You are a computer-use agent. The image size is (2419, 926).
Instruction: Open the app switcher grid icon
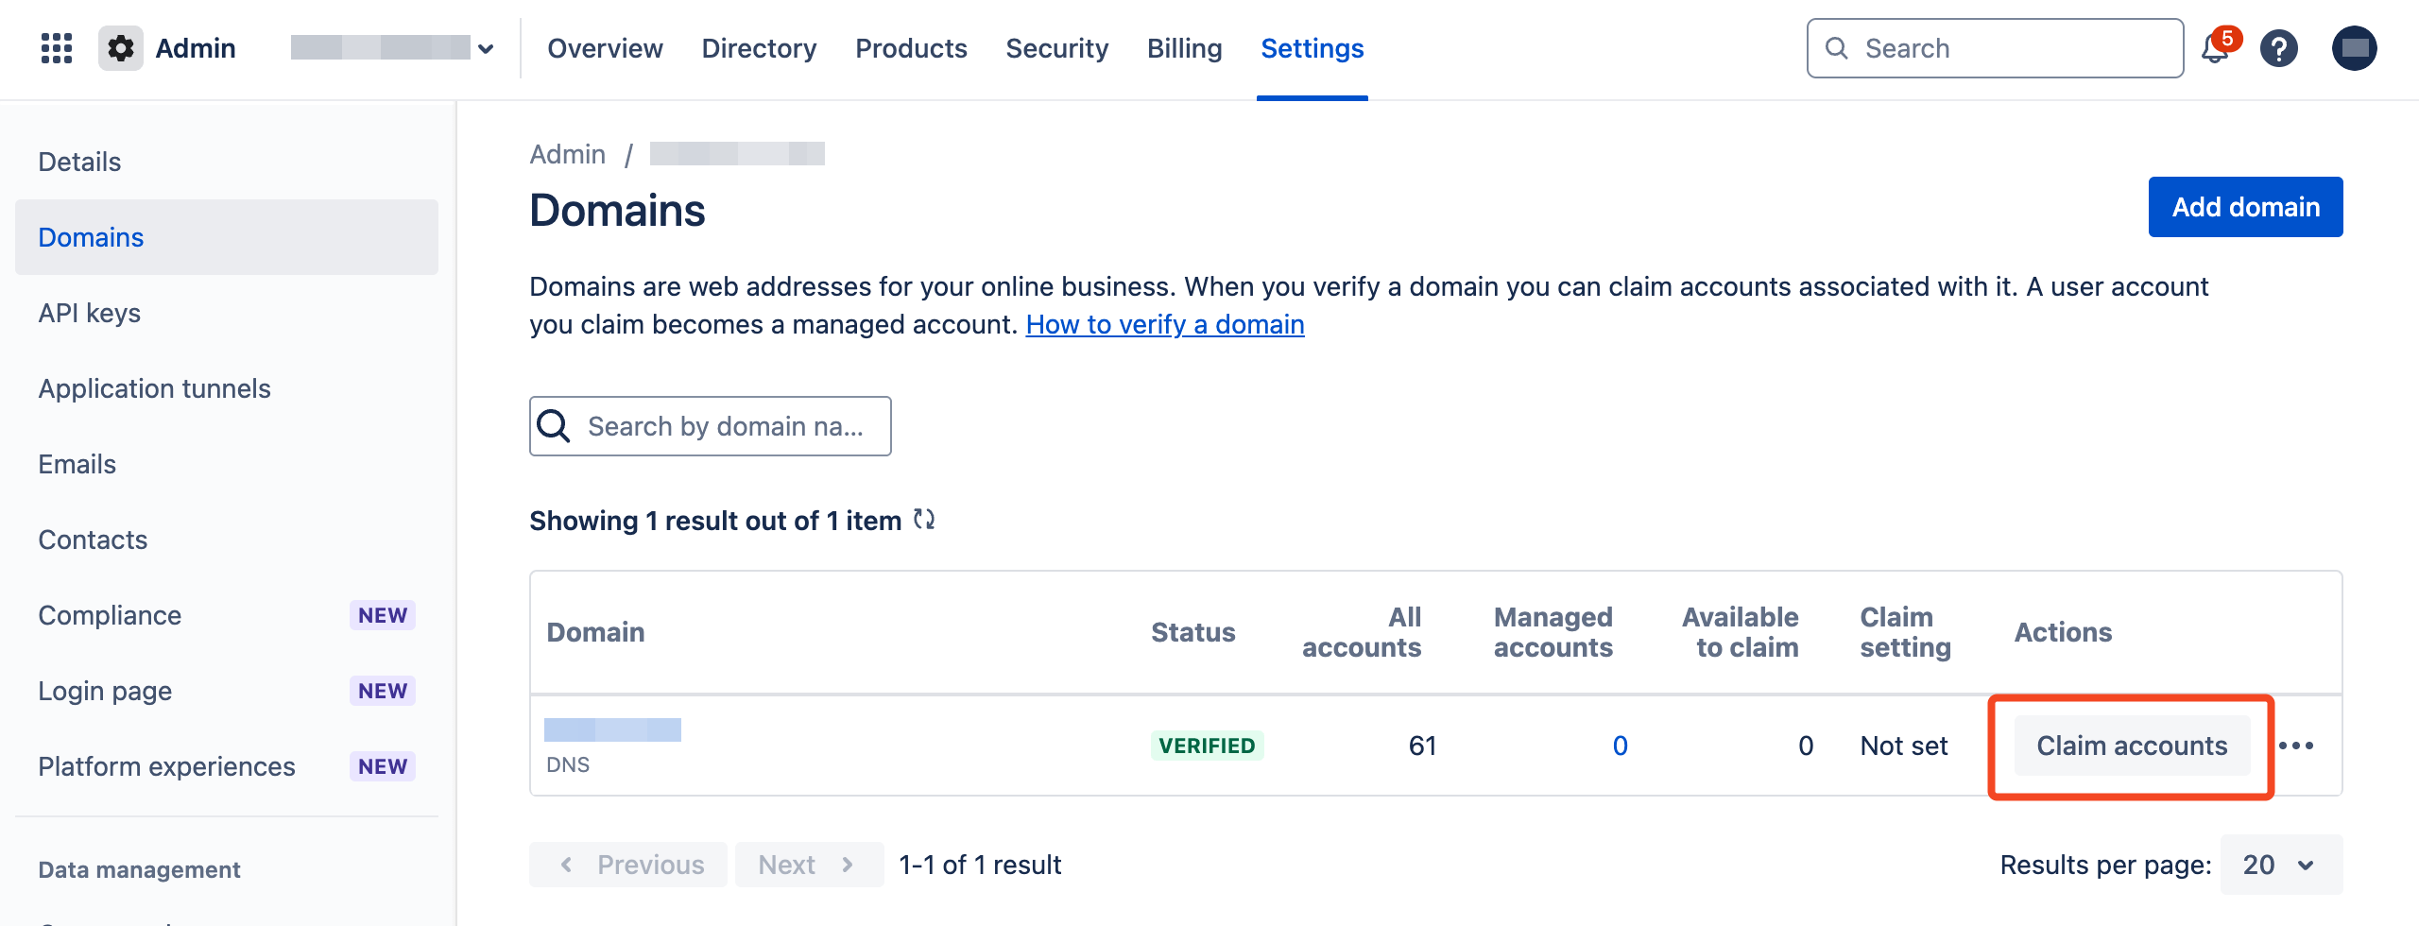(x=57, y=48)
